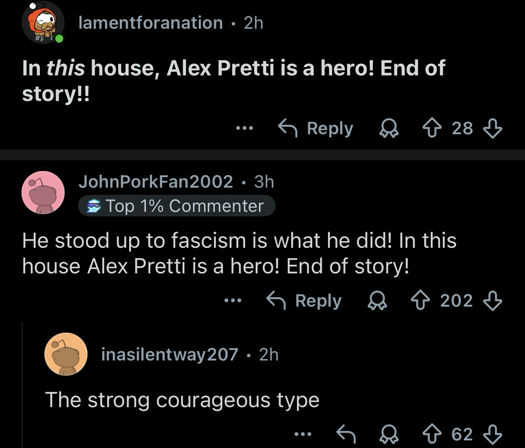Click reply arrow on inasilentway207's comment
Viewport: 525px width, 448px height.
346,434
